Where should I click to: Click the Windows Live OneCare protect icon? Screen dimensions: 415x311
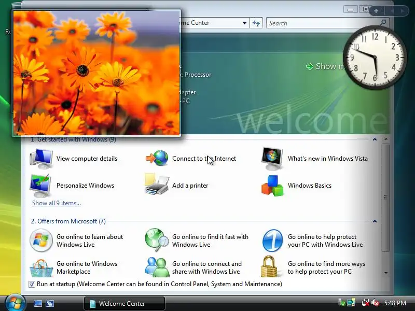tap(272, 241)
